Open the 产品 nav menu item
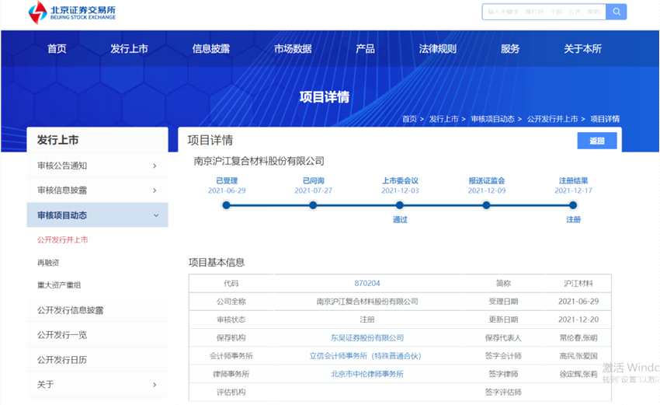The width and height of the screenshot is (660, 405). click(x=365, y=49)
